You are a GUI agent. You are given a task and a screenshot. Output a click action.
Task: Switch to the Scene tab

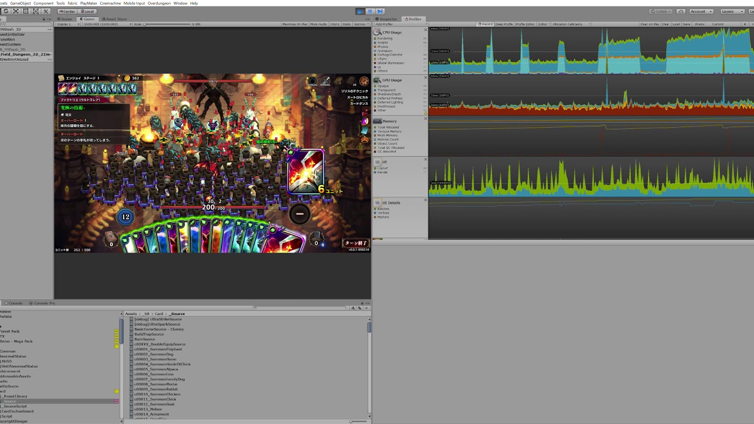tap(65, 19)
